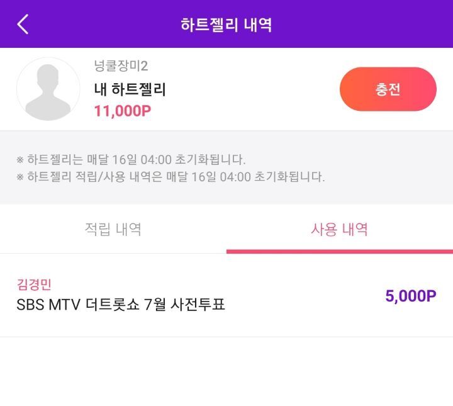Screen dimensions: 453x406
Task: Tap the ※ mark on the second notice
Action: (20, 177)
